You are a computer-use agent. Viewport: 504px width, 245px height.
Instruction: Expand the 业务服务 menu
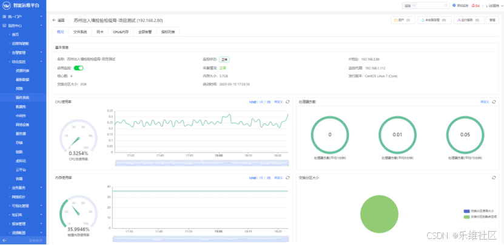point(41,188)
